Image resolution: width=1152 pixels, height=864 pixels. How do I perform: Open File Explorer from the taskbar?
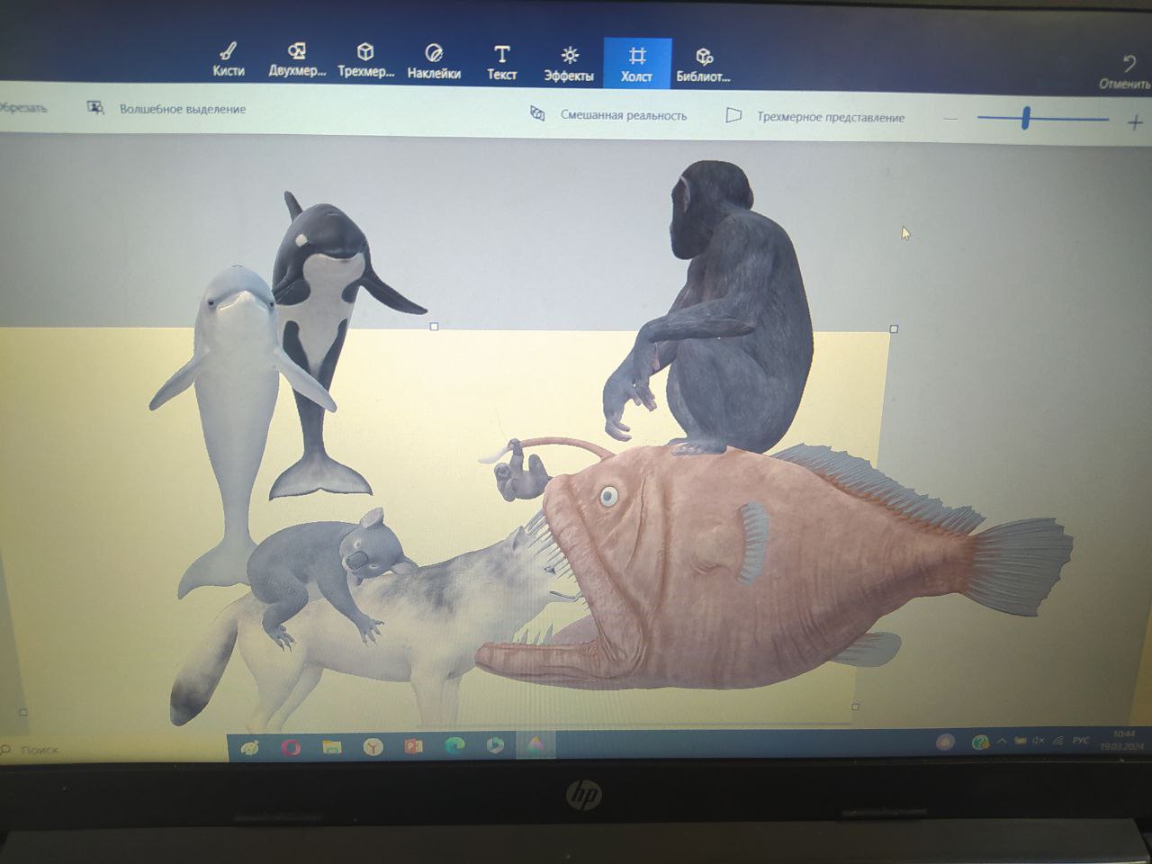[332, 746]
